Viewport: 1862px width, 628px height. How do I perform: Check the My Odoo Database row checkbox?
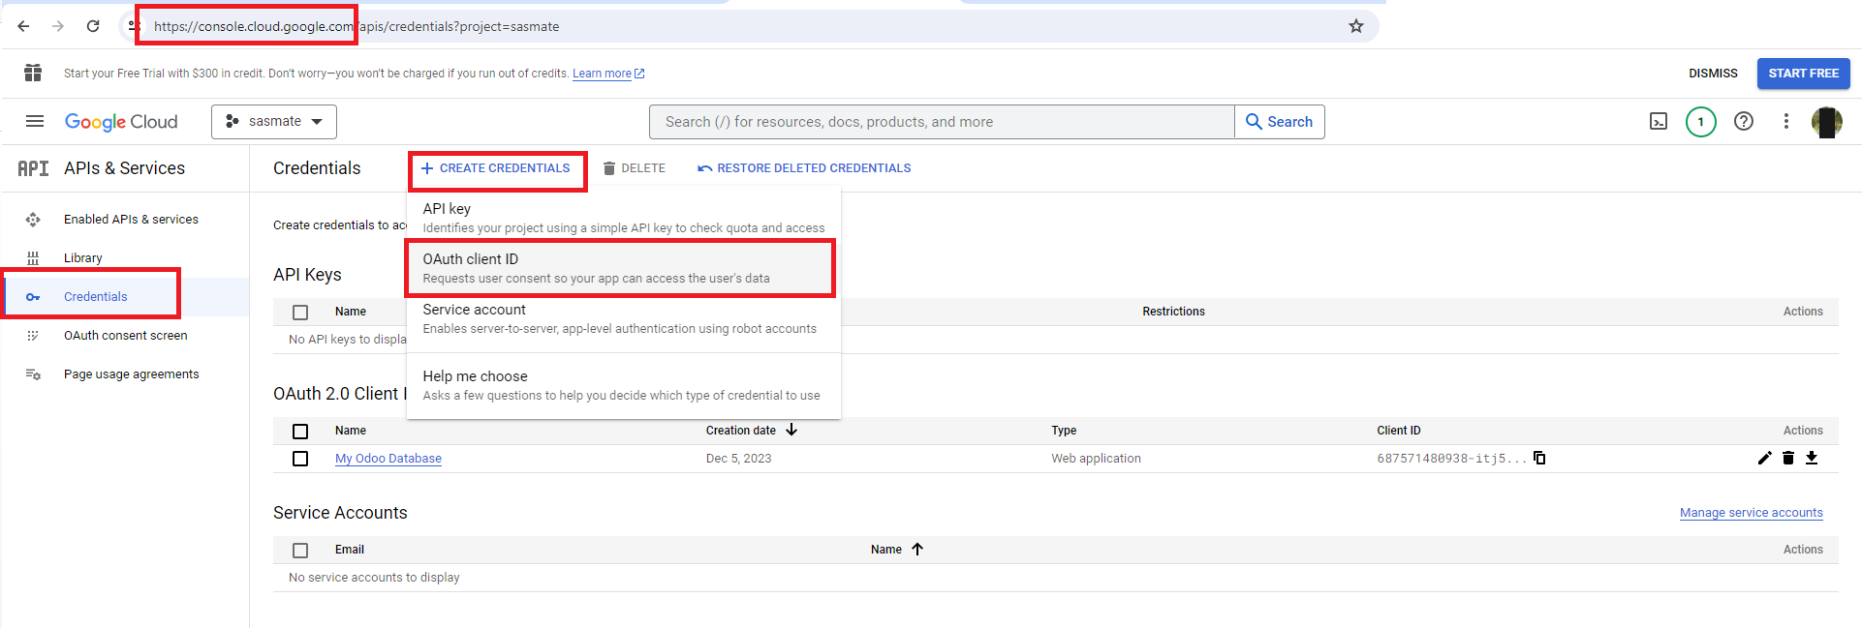300,459
